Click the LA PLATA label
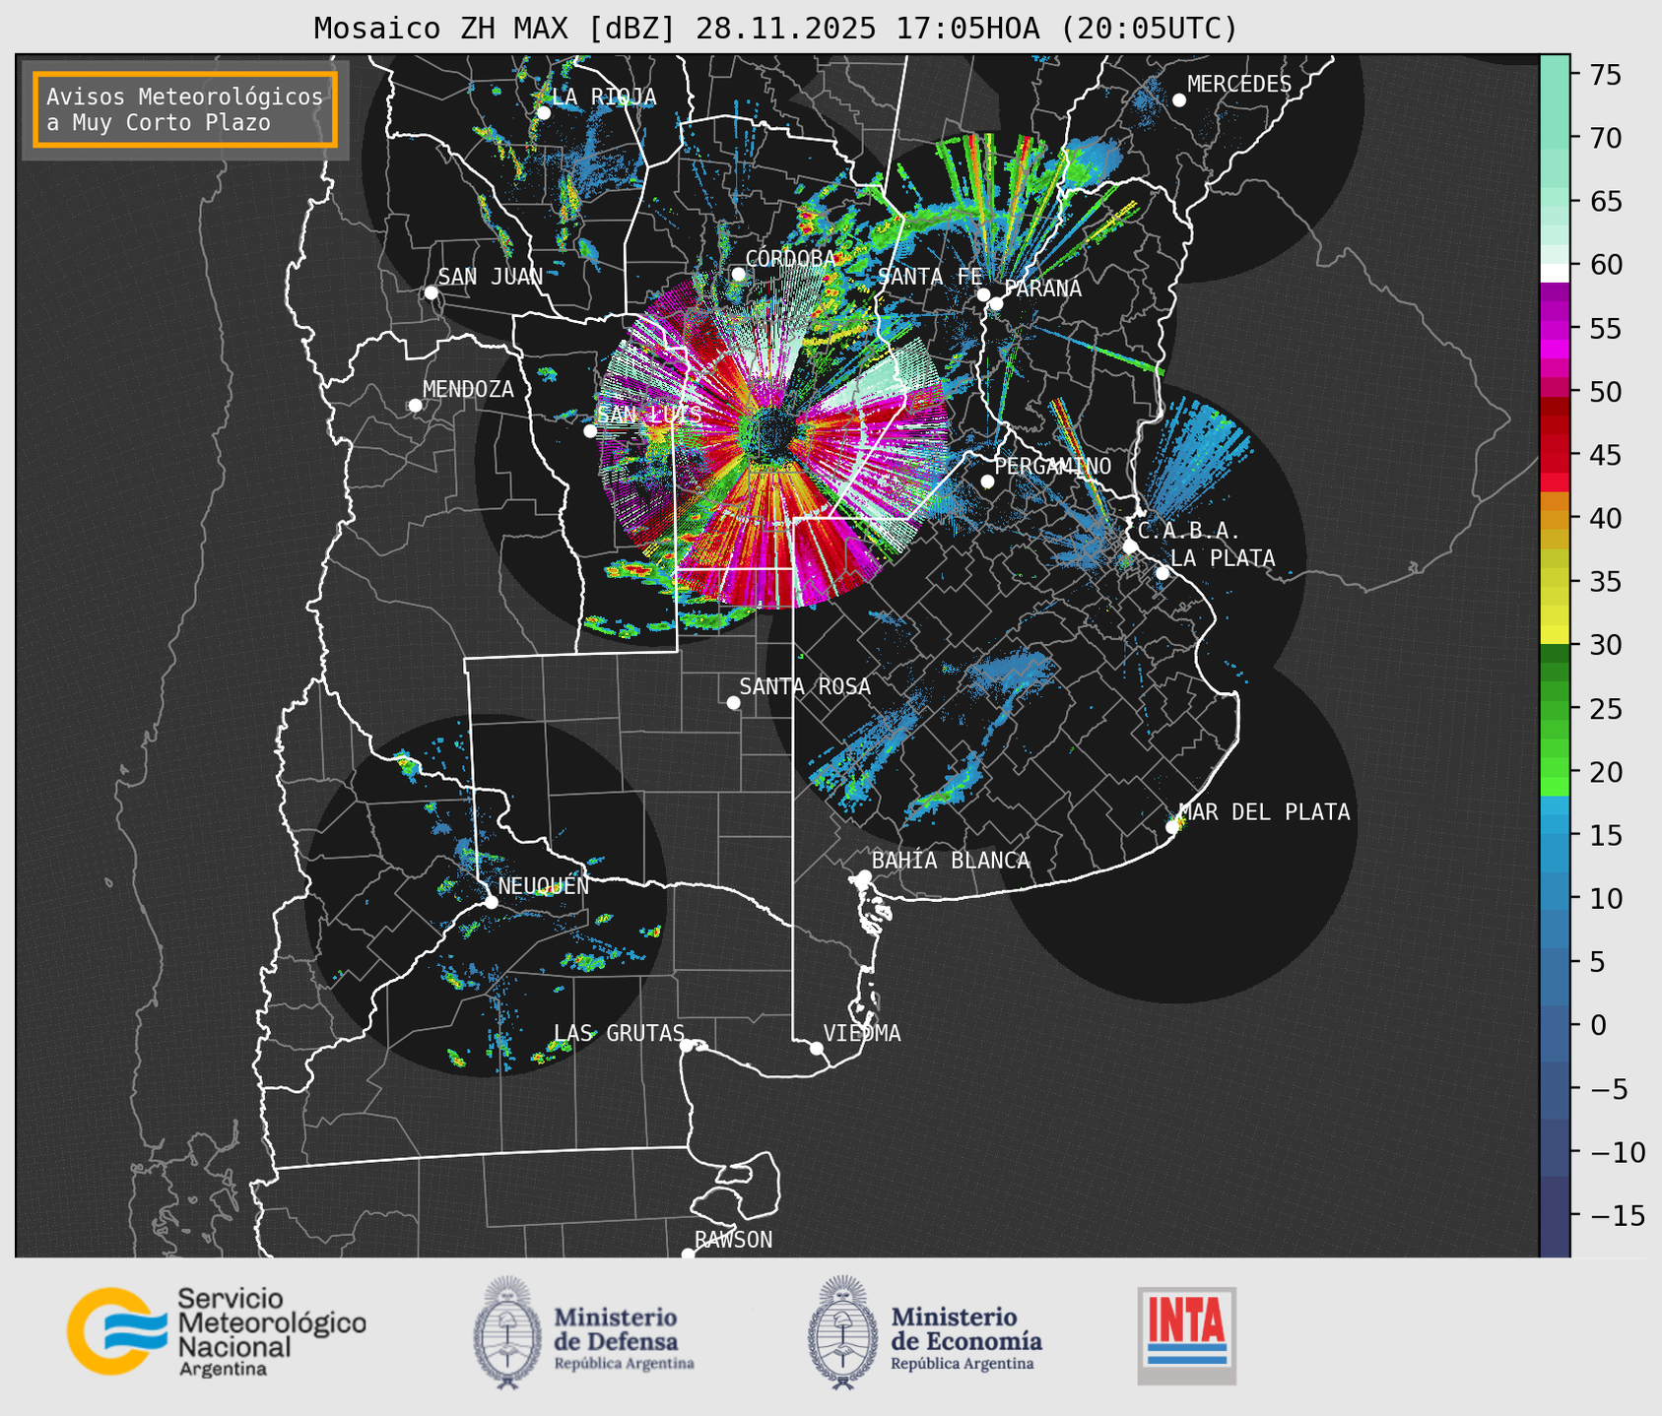This screenshot has width=1662, height=1416. coord(1223,558)
